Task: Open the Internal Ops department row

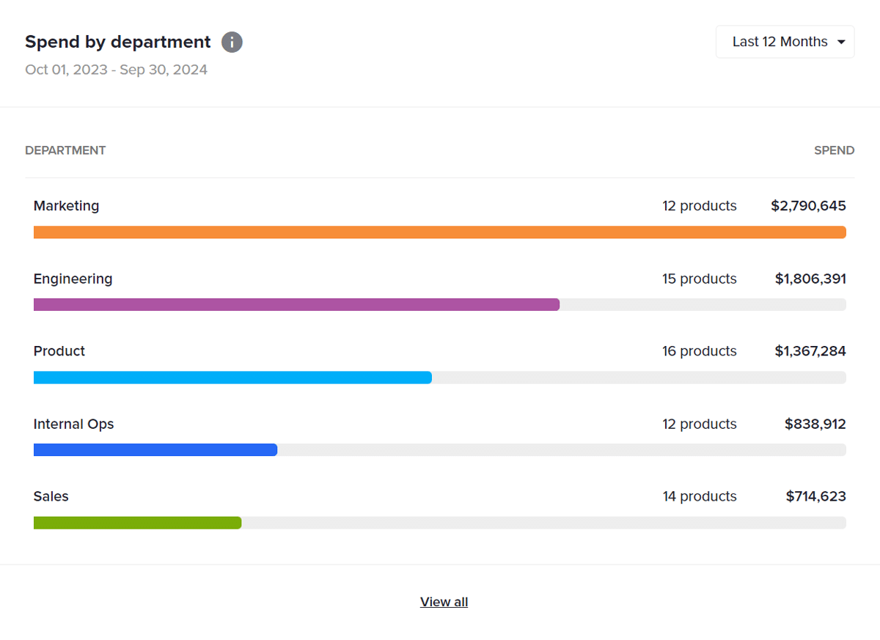Action: tap(73, 424)
